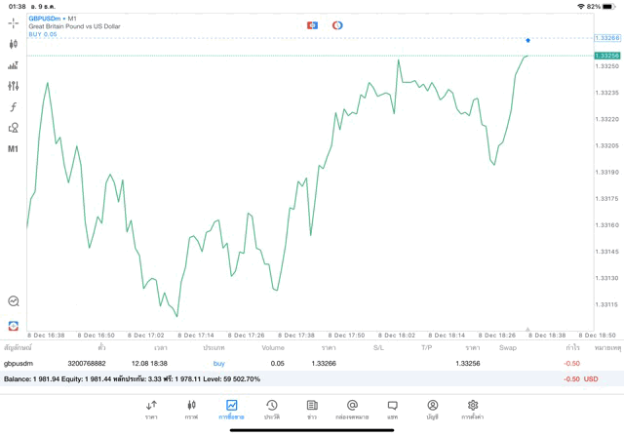Open the indicators function icon
The height and width of the screenshot is (436, 624).
[14, 106]
